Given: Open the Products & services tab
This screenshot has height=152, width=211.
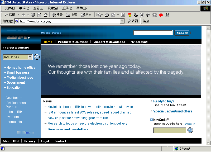Looking at the screenshot, I should (73, 42).
